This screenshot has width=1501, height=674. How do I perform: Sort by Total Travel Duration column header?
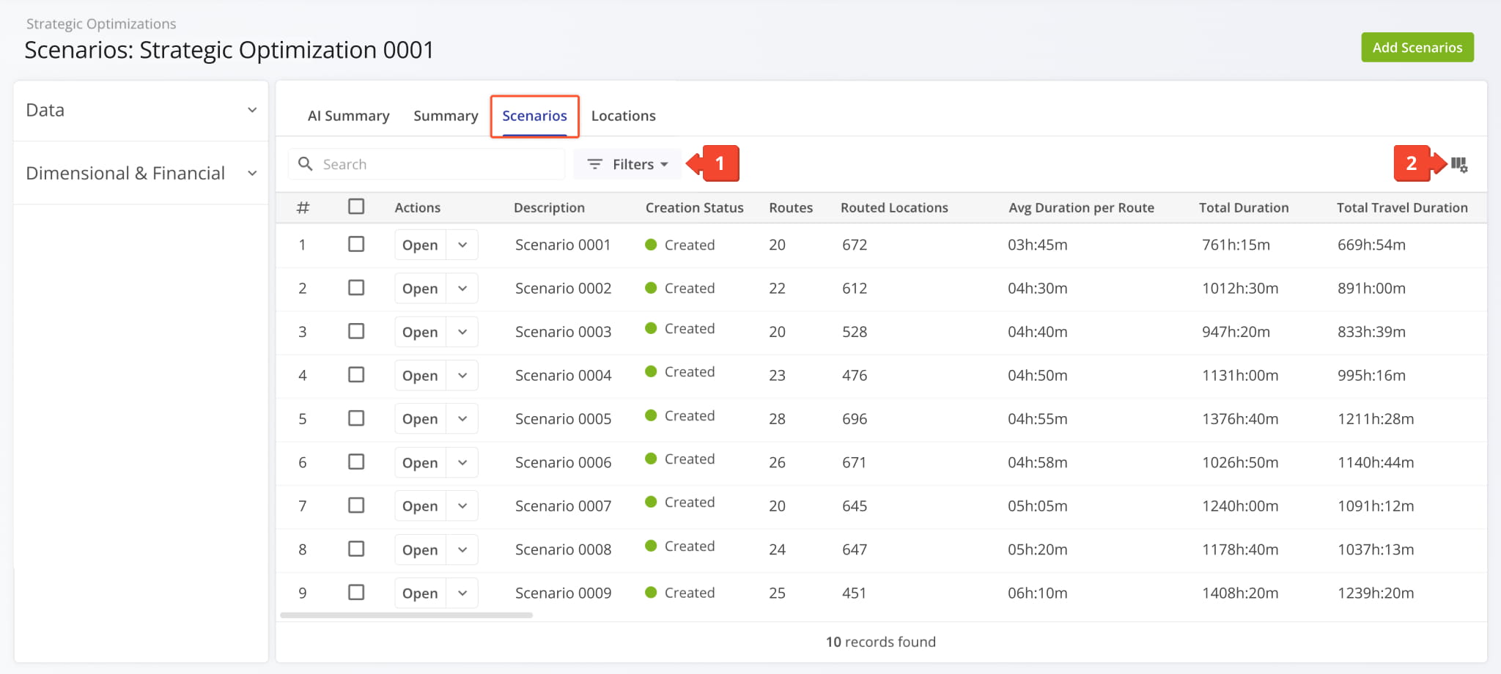pyautogui.click(x=1402, y=207)
